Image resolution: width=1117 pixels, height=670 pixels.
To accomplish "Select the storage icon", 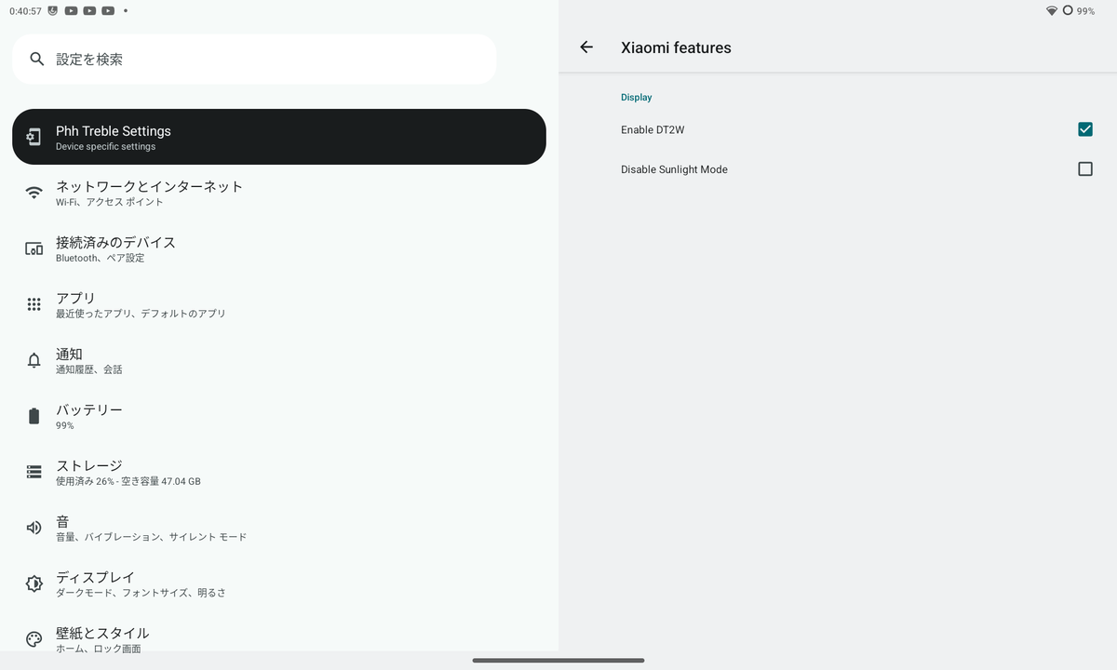I will (34, 472).
